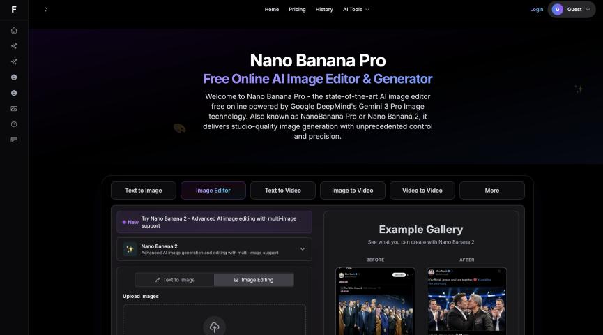The image size is (603, 335).
Task: Click the G guest avatar icon
Action: [x=557, y=10]
